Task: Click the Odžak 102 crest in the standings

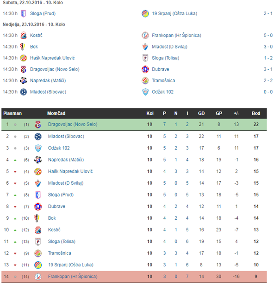Action: click(x=38, y=148)
